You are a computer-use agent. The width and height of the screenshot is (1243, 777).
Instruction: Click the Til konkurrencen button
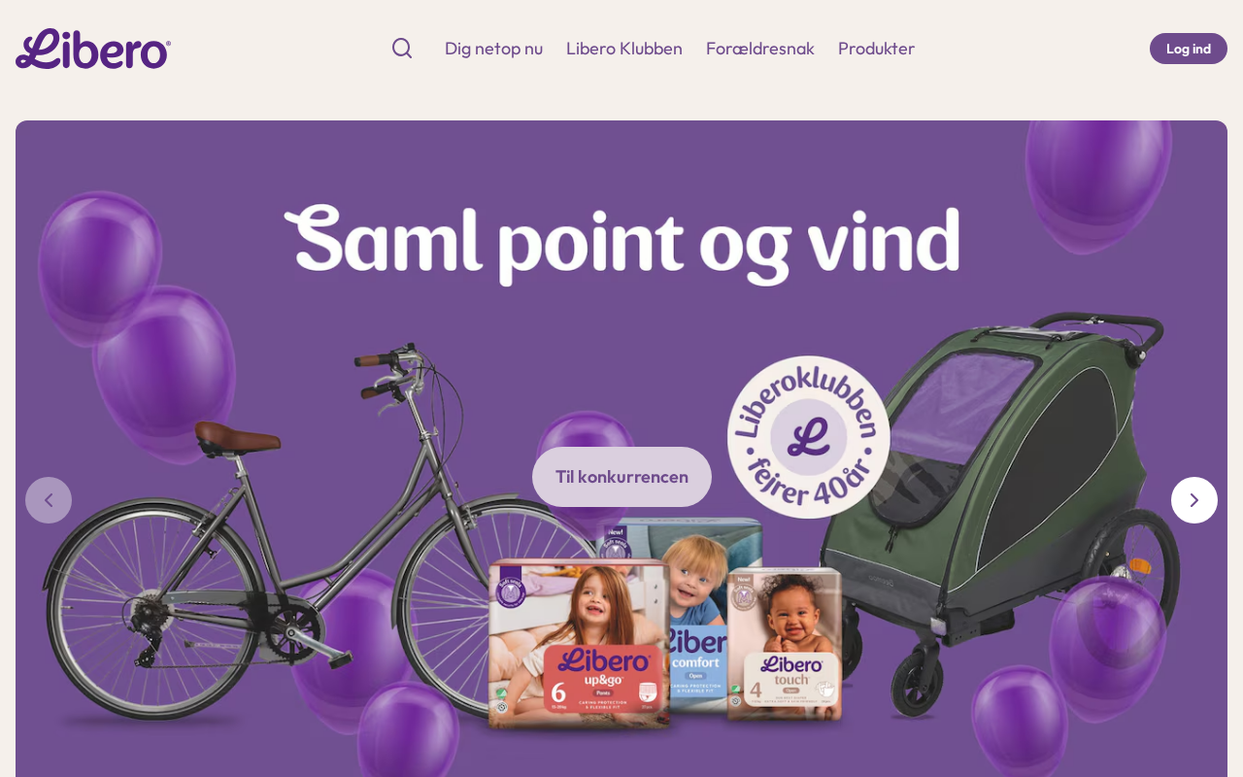pos(621,477)
